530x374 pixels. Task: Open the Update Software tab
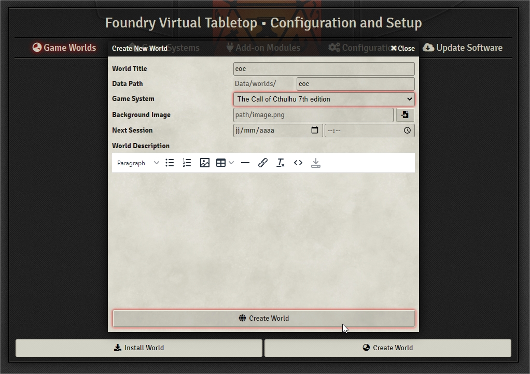click(x=463, y=48)
